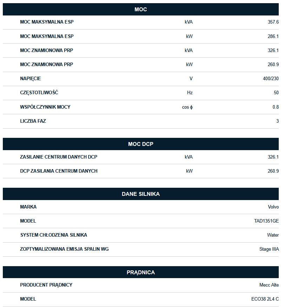Image resolution: width=284 pixels, height=308 pixels.
Task: Select the 400/230 voltage value
Action: 271,79
